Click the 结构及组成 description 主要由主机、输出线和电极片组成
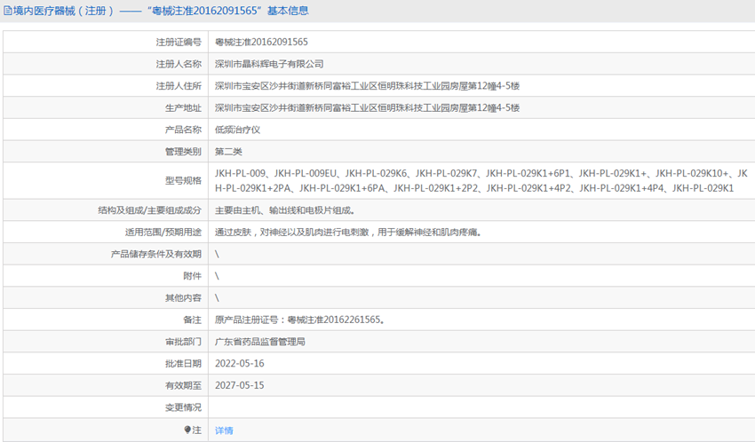755x442 pixels. (285, 210)
